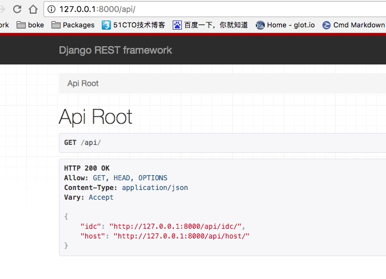Click the boke folder icon

[x=21, y=25]
